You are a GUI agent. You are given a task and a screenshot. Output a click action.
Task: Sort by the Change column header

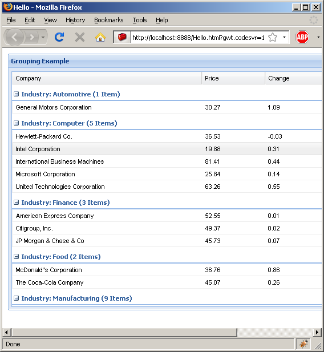coord(293,78)
